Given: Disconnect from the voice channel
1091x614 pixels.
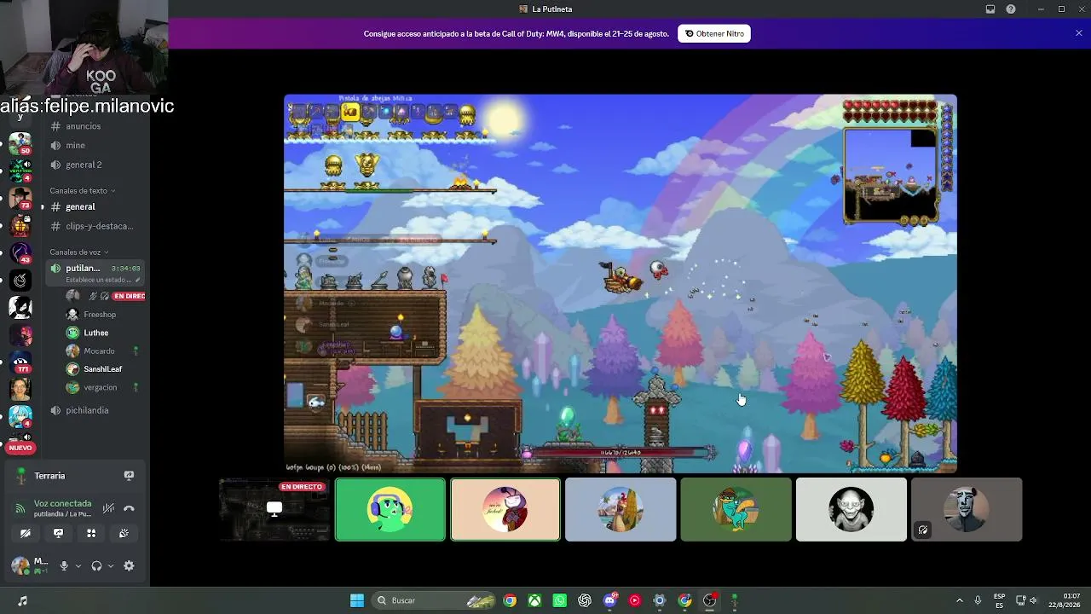Looking at the screenshot, I should (x=129, y=508).
